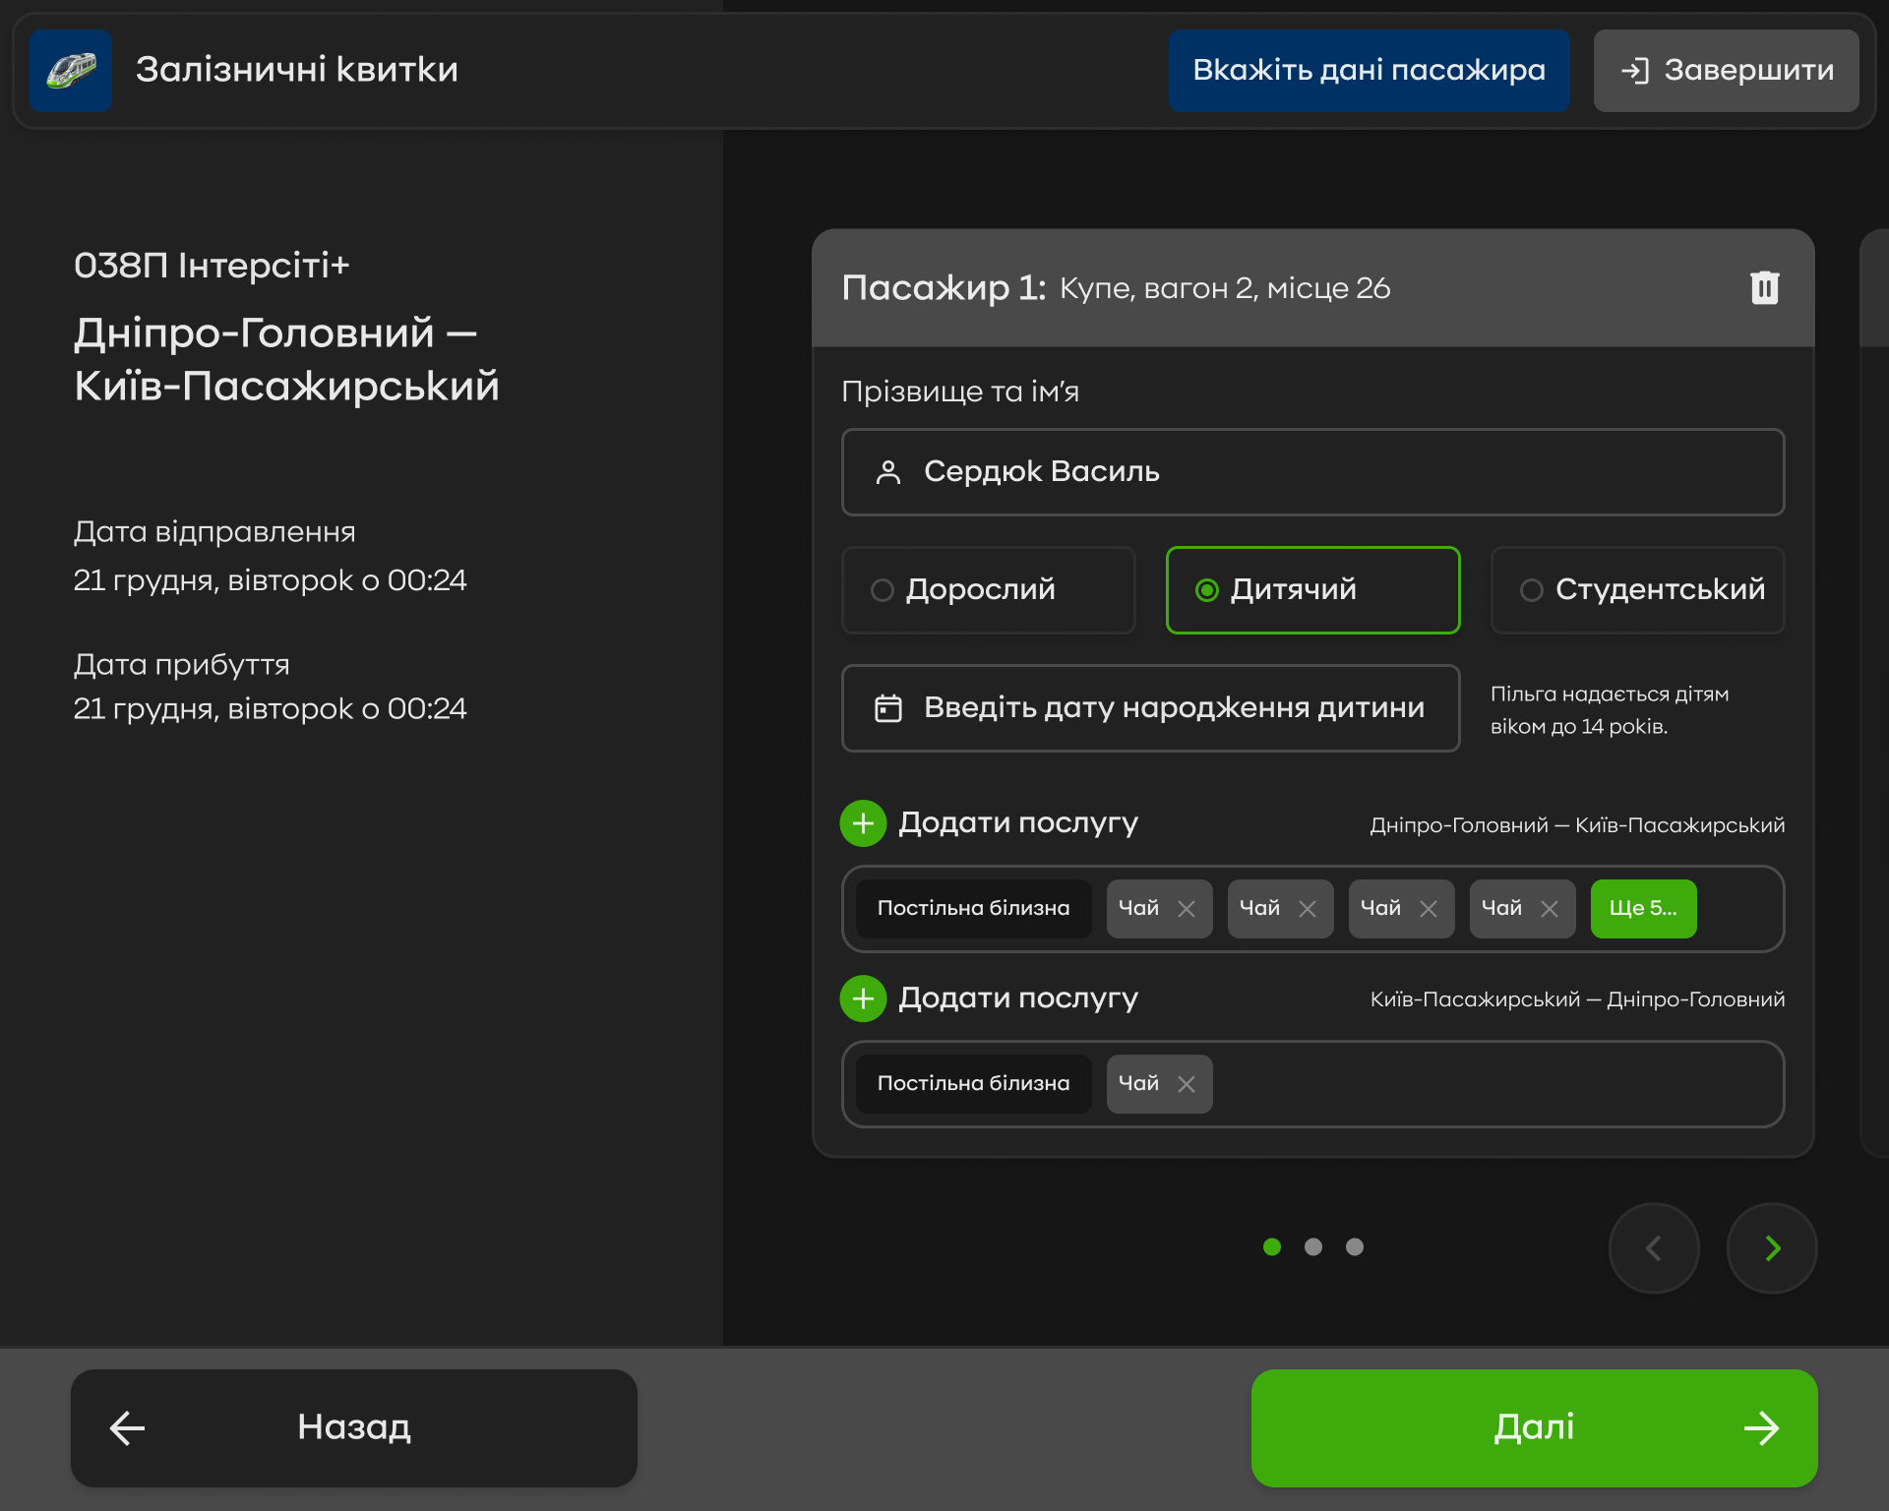This screenshot has height=1511, width=1889.
Task: Go to the next passenger card with the right chevron
Action: pyautogui.click(x=1772, y=1248)
